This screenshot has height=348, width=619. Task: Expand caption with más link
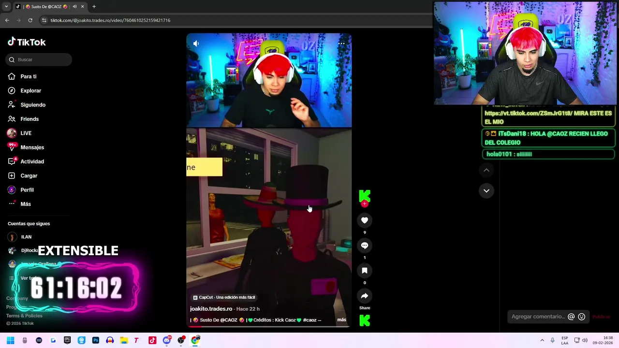click(x=341, y=320)
